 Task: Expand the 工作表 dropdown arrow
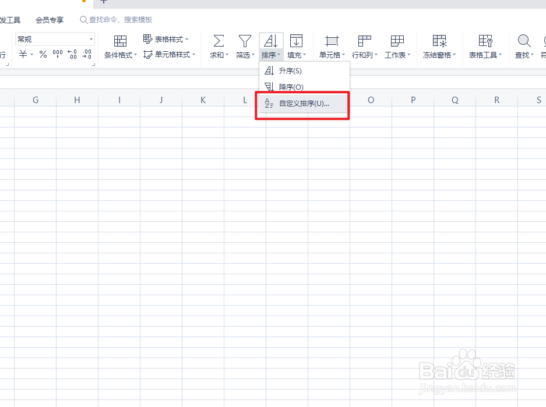[409, 55]
